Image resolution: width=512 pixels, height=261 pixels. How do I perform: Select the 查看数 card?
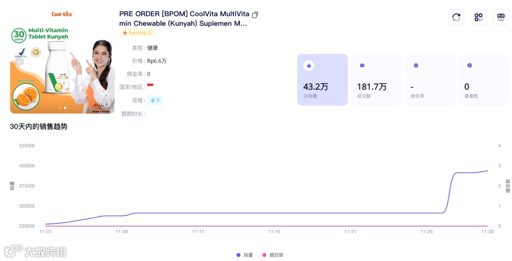pos(483,80)
